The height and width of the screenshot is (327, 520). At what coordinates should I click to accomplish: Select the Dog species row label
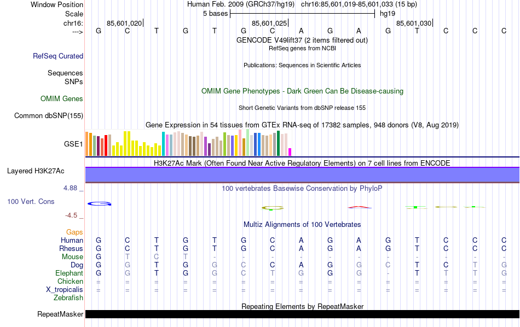coord(77,265)
